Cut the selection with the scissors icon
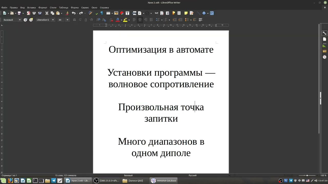This screenshot has height=184, width=328. (47, 13)
